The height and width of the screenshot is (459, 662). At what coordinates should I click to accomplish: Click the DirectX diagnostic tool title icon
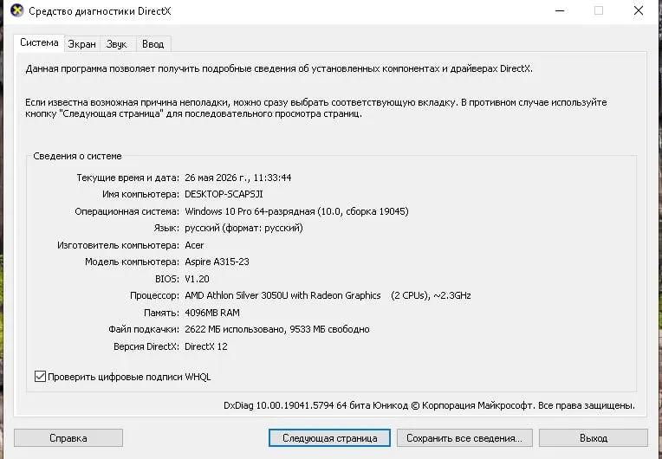click(x=16, y=10)
